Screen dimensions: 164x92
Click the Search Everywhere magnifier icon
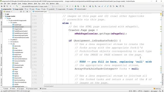[123, 6]
